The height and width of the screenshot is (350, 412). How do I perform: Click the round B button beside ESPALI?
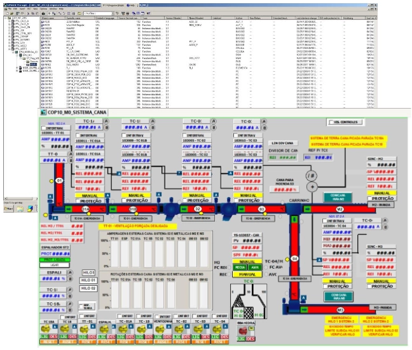tap(70, 279)
